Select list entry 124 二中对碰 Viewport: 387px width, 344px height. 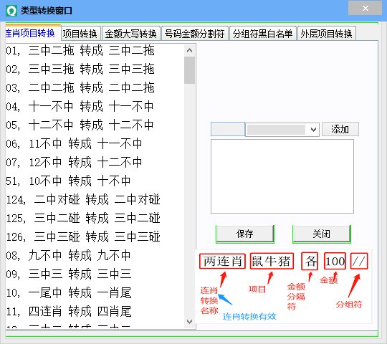(x=83, y=200)
